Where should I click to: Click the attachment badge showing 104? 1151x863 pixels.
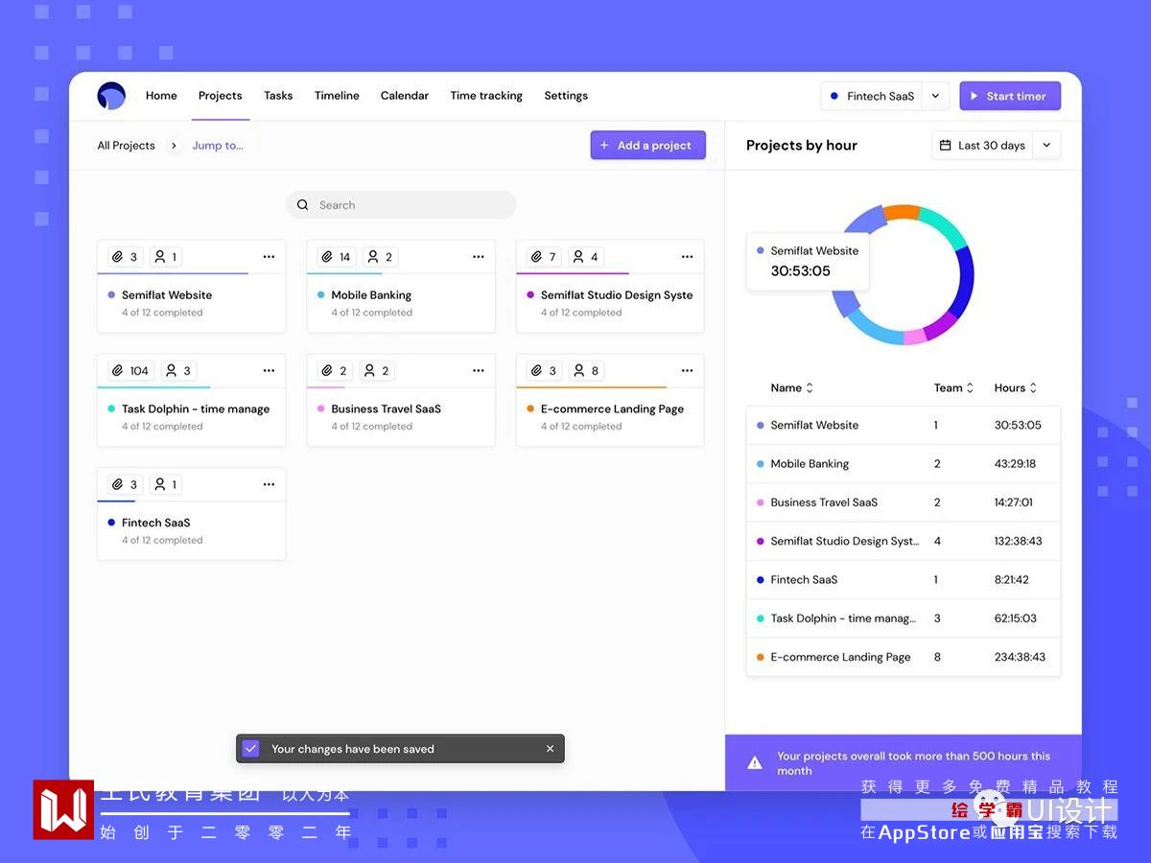point(130,370)
